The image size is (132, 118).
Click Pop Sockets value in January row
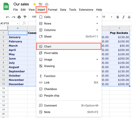(119, 37)
